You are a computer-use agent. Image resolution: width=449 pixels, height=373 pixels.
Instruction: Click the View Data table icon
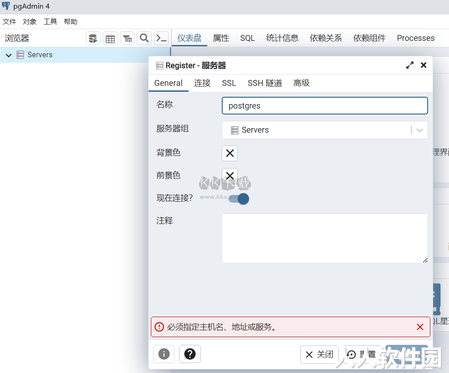110,38
